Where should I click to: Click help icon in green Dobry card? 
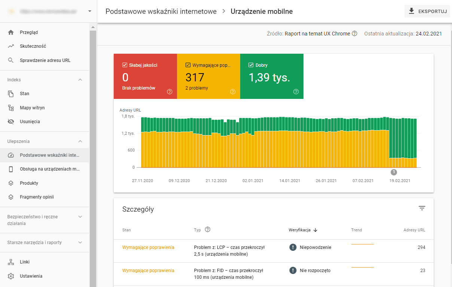coord(296,92)
